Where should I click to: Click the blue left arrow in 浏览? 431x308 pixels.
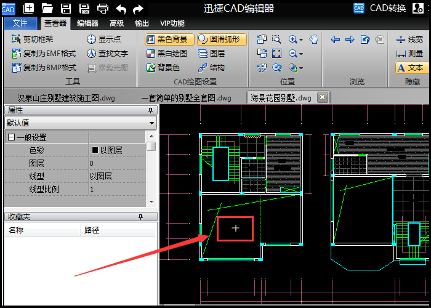pos(335,39)
